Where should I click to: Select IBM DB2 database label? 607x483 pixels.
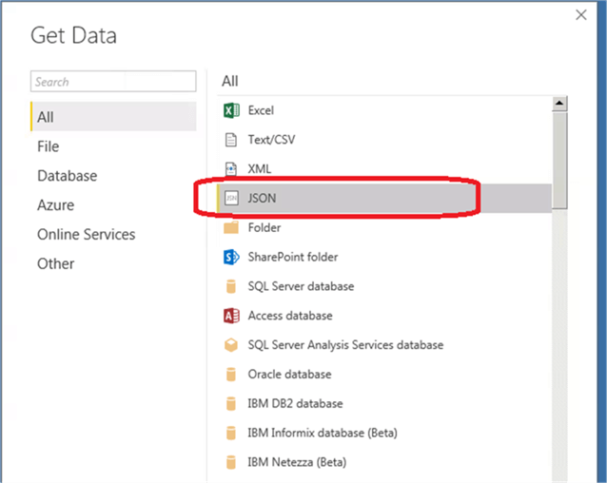[x=295, y=404]
